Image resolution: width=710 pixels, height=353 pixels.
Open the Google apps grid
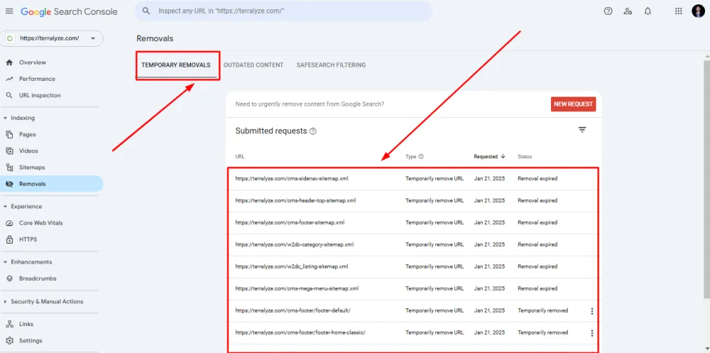(678, 11)
